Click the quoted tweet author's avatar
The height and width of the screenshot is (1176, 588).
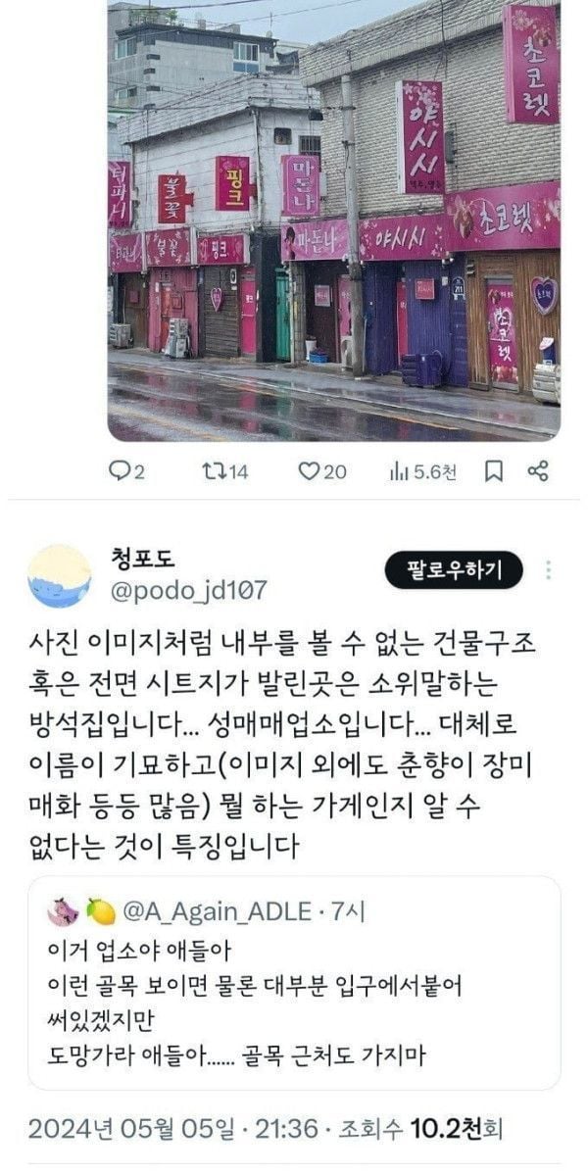coord(64,911)
